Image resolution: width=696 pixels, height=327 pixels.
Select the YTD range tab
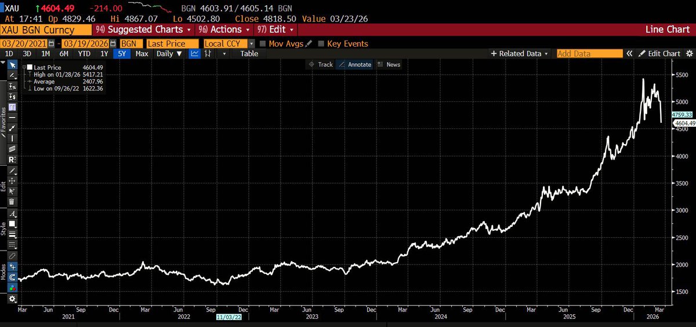coord(84,53)
